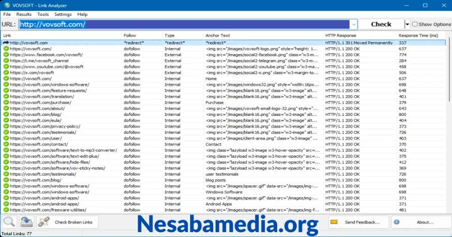The height and width of the screenshot is (237, 452).
Task: Click the magnifier search icon in bottom toolbar
Action: tap(9, 222)
